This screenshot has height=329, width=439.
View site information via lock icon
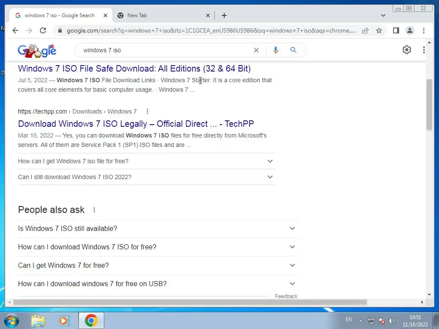click(x=60, y=30)
